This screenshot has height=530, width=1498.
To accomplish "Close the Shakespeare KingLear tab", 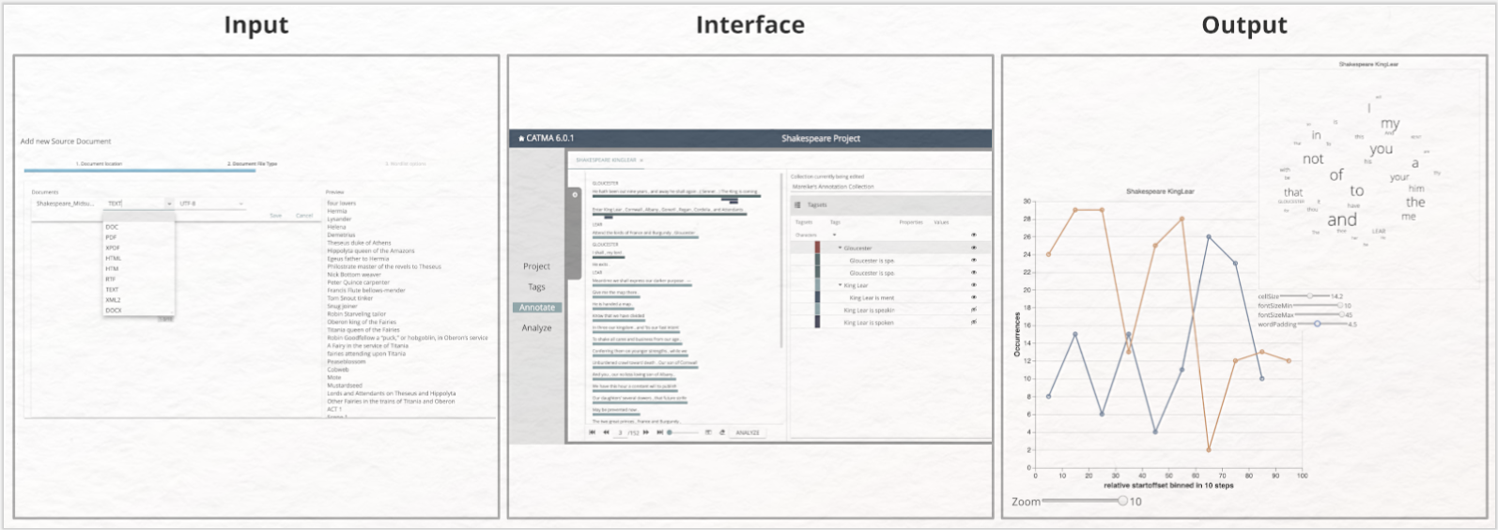I will pos(641,160).
